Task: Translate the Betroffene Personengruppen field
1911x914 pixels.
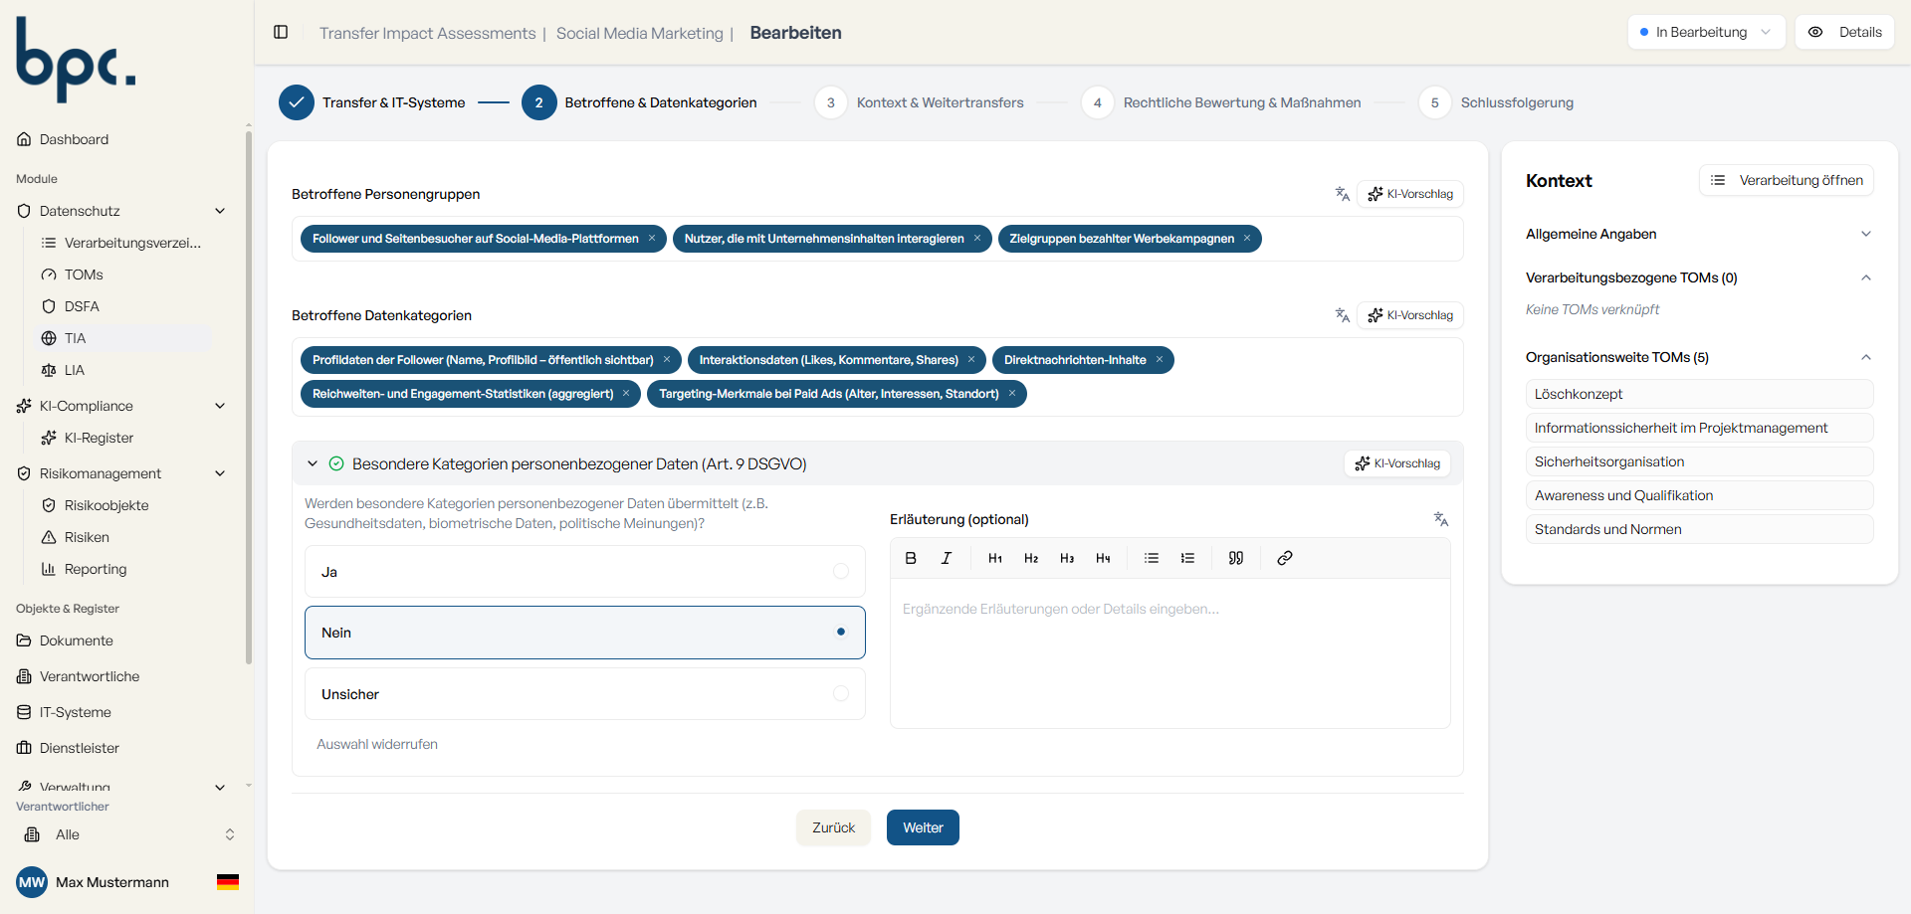Action: [1343, 194]
